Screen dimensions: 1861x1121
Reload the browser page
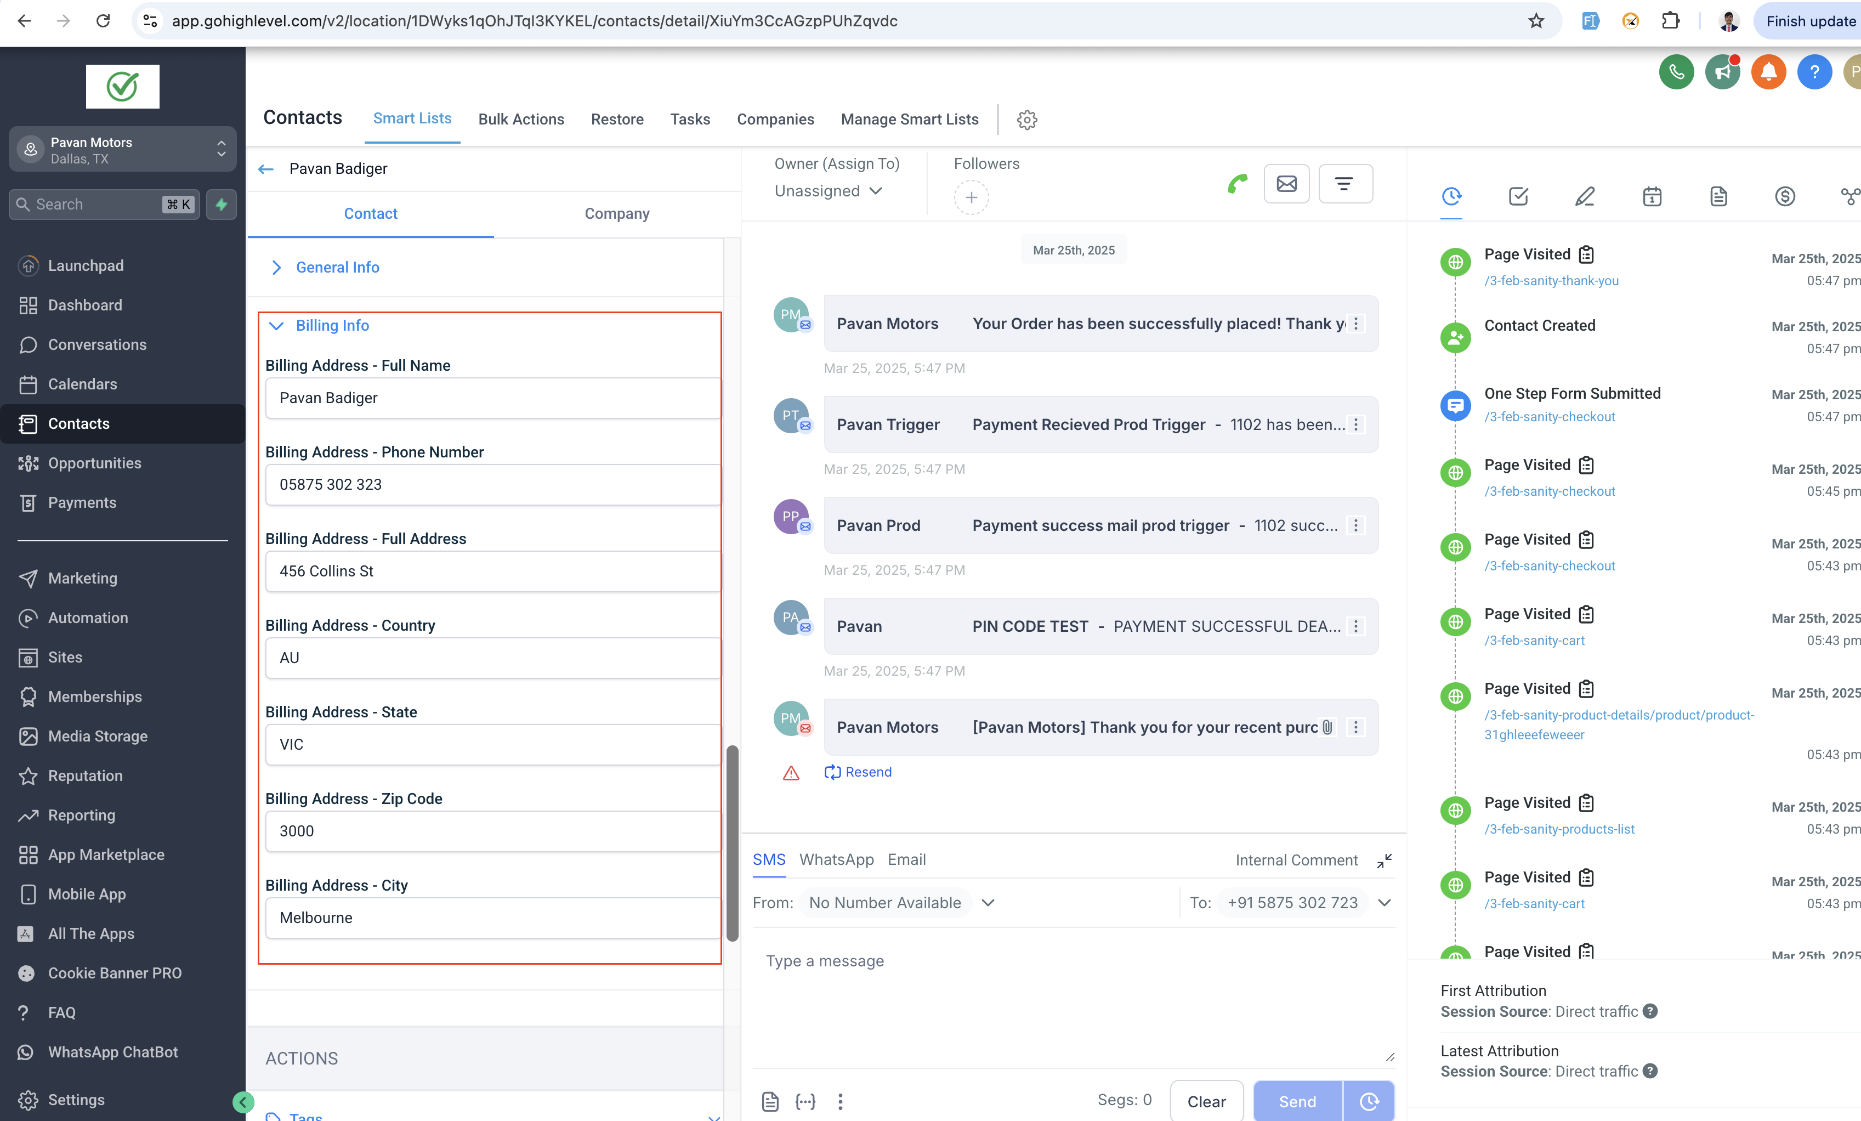(x=103, y=21)
